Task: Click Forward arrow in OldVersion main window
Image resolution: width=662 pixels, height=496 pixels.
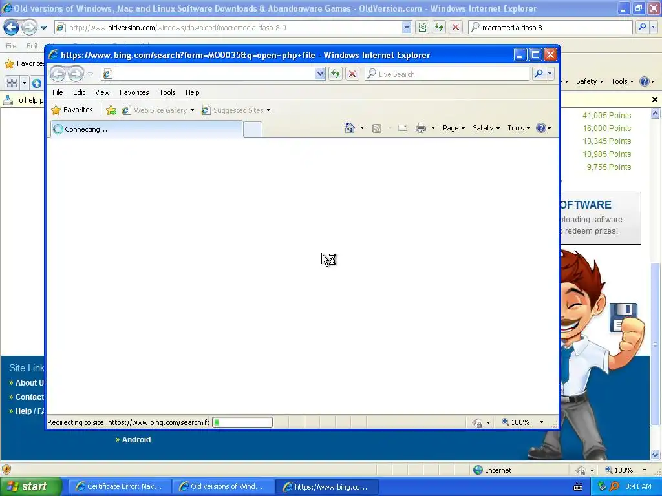Action: (29, 27)
